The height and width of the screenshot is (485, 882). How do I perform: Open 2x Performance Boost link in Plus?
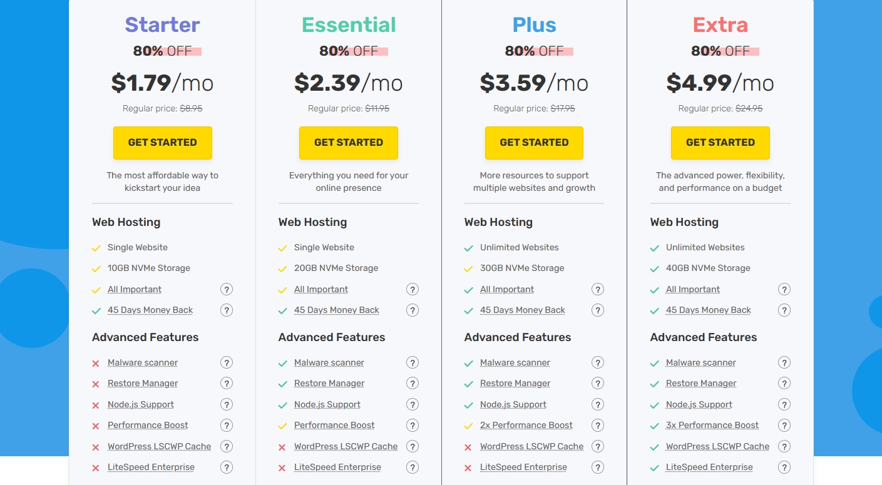tap(526, 425)
